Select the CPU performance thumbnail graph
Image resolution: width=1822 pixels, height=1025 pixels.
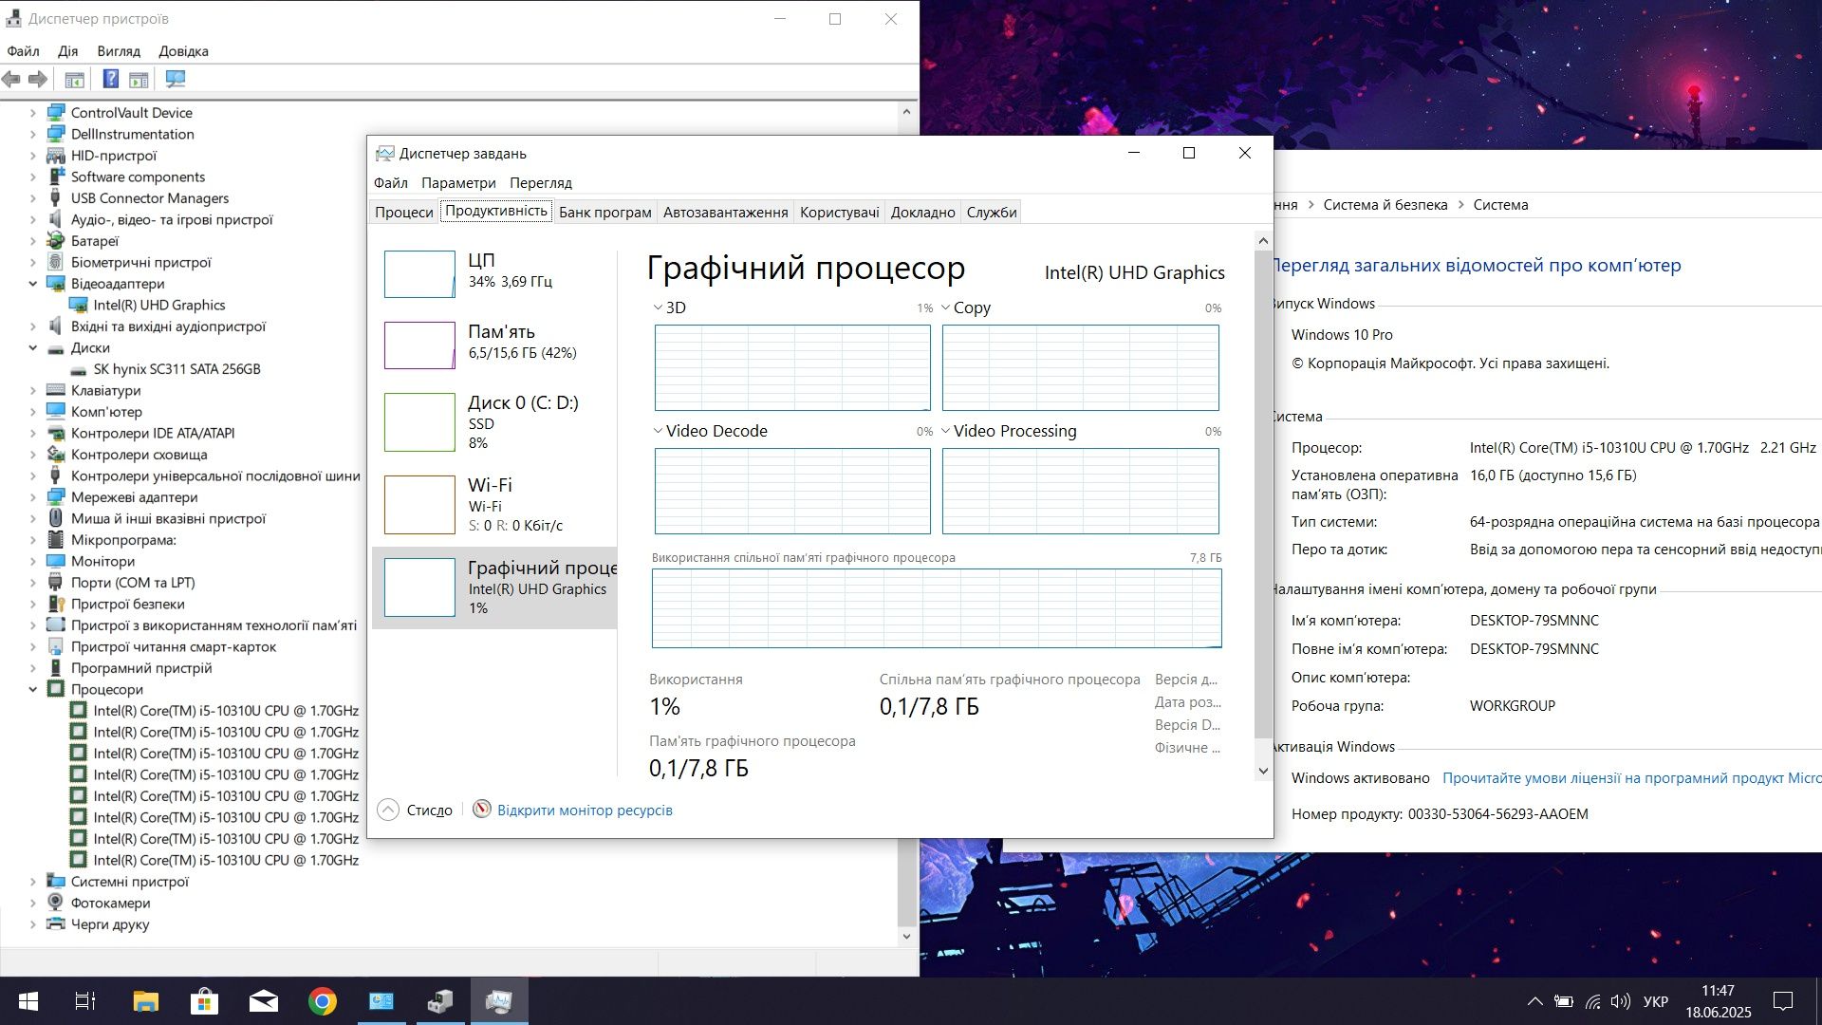419,274
